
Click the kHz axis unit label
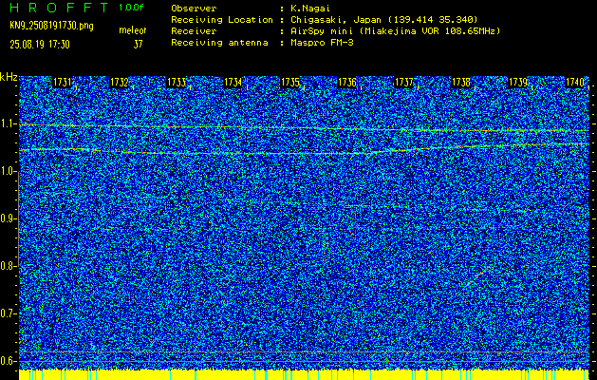pos(9,77)
